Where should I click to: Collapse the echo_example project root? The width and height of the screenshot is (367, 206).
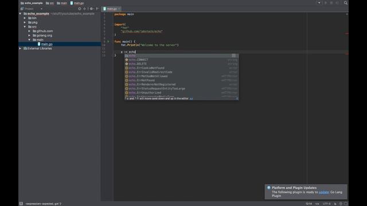click(x=20, y=14)
